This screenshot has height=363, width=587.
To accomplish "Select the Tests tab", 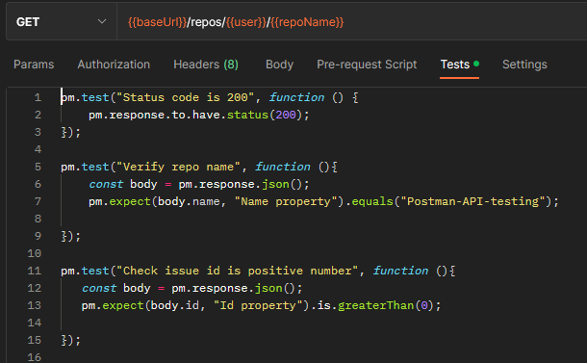I will coord(459,65).
